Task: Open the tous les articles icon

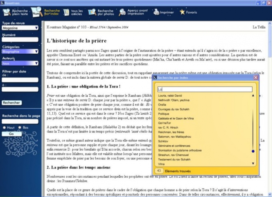Action: [x=66, y=12]
